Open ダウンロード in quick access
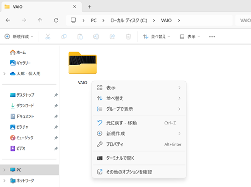Screen dimensions: 251x187 click(x=22, y=106)
